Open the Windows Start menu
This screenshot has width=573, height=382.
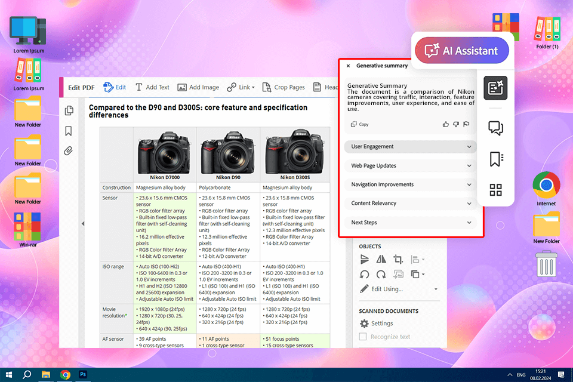9,375
